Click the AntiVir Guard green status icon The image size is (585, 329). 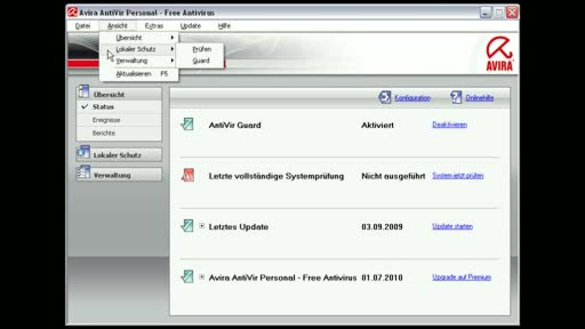[187, 125]
